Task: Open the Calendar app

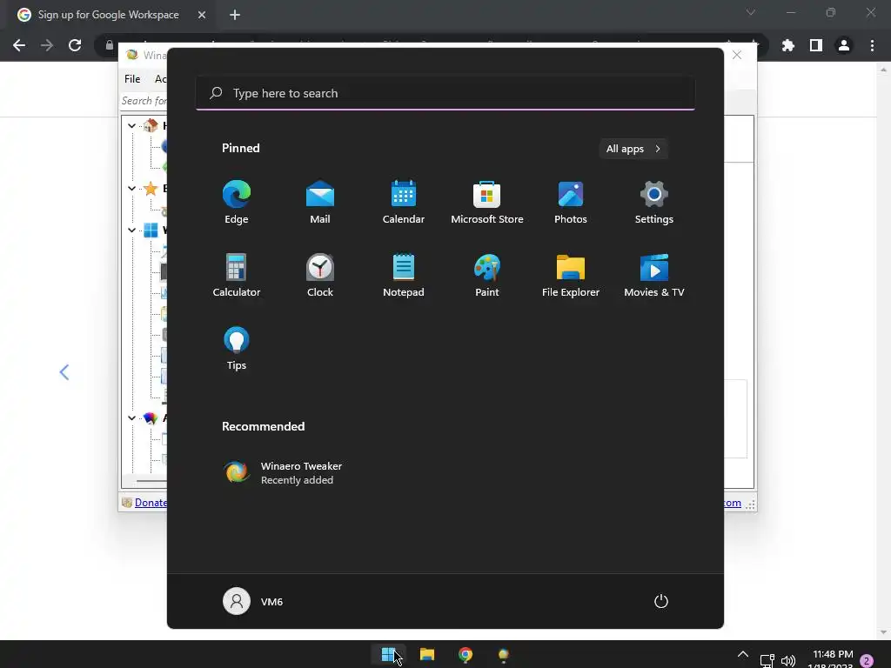Action: [x=404, y=202]
